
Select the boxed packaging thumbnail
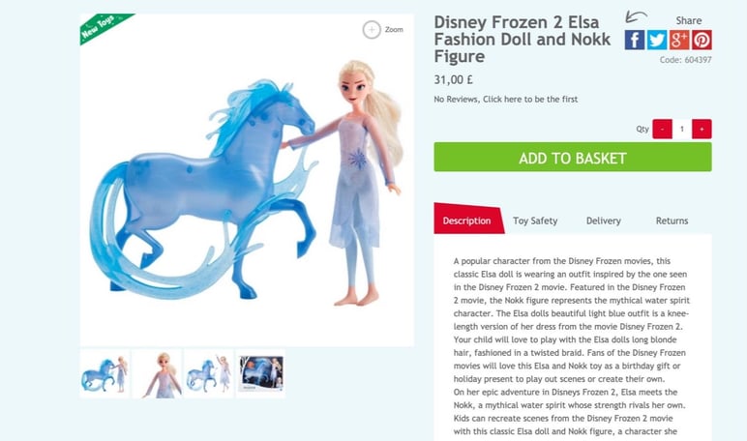tap(260, 374)
